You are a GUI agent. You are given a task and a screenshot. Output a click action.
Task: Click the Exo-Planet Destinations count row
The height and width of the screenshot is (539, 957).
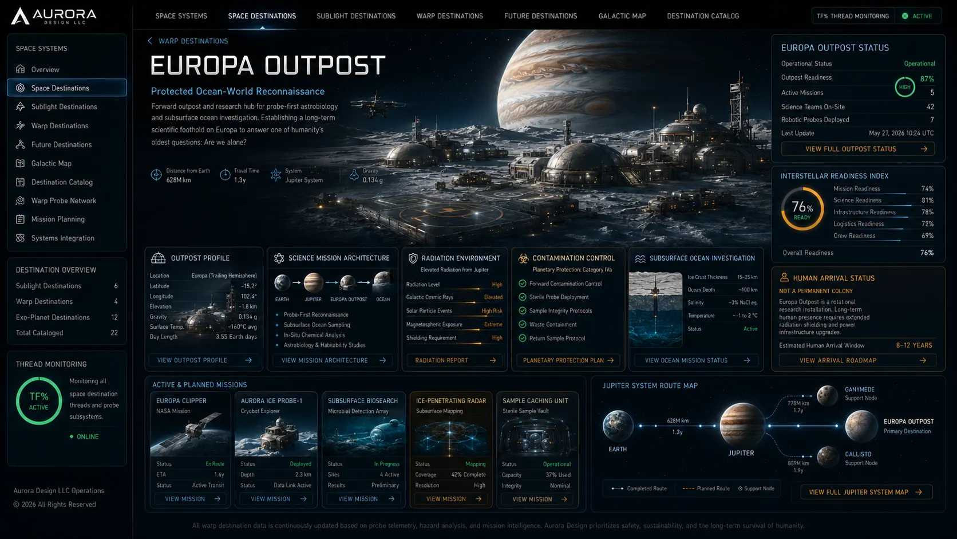pyautogui.click(x=67, y=317)
